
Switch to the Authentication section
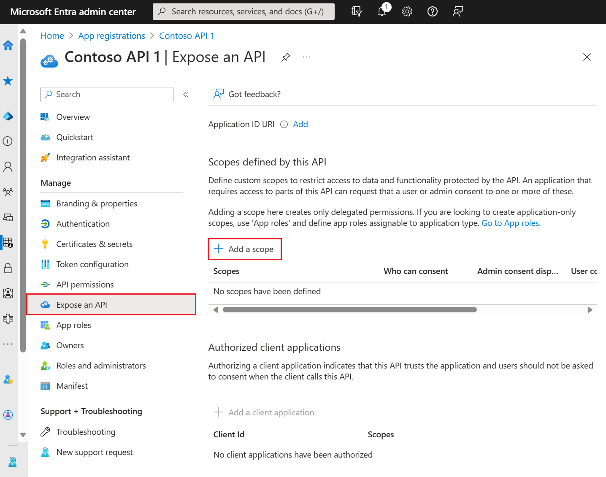[x=83, y=223]
